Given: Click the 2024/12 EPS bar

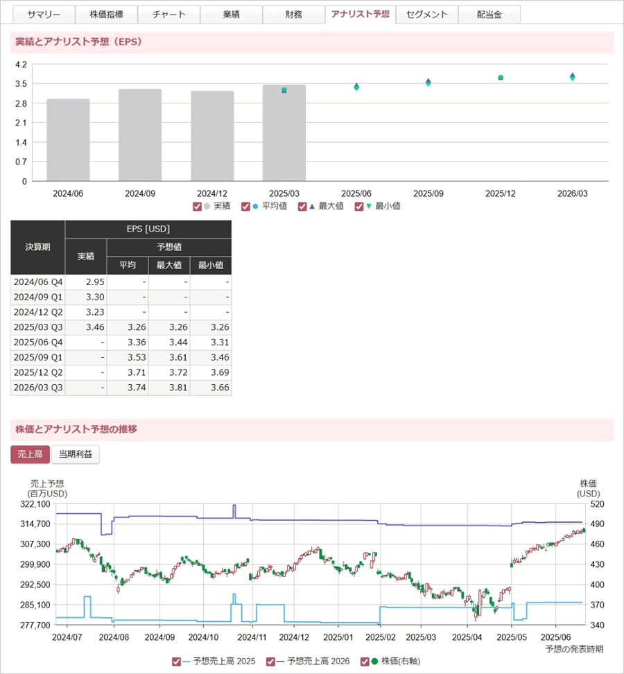Looking at the screenshot, I should 212,137.
